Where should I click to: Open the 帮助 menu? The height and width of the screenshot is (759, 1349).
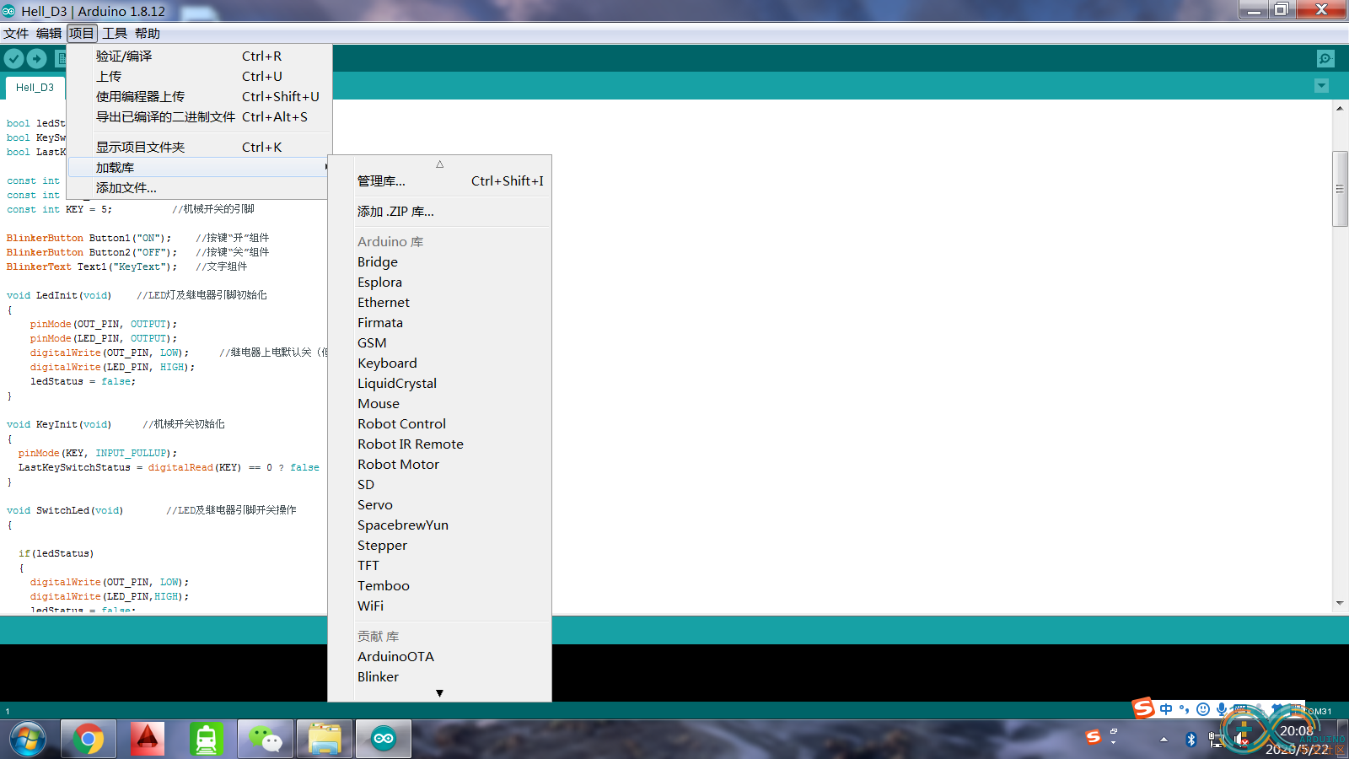click(x=148, y=34)
